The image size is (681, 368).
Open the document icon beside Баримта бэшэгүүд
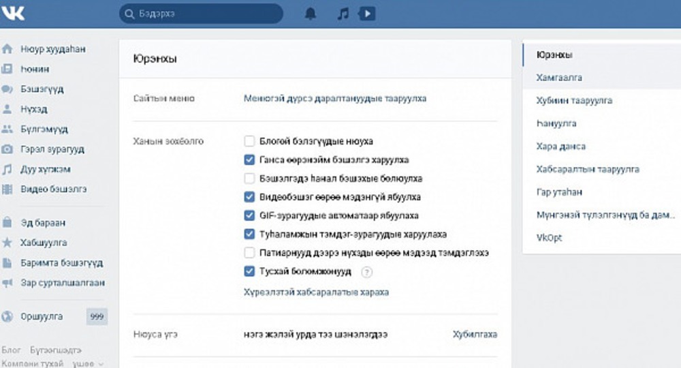click(x=7, y=262)
